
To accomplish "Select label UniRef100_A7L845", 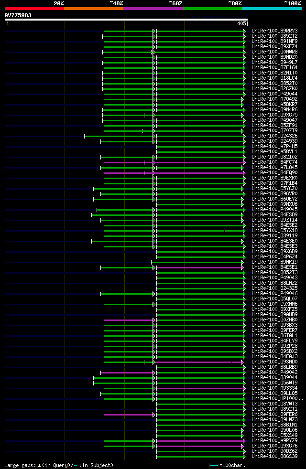I will point(274,168).
